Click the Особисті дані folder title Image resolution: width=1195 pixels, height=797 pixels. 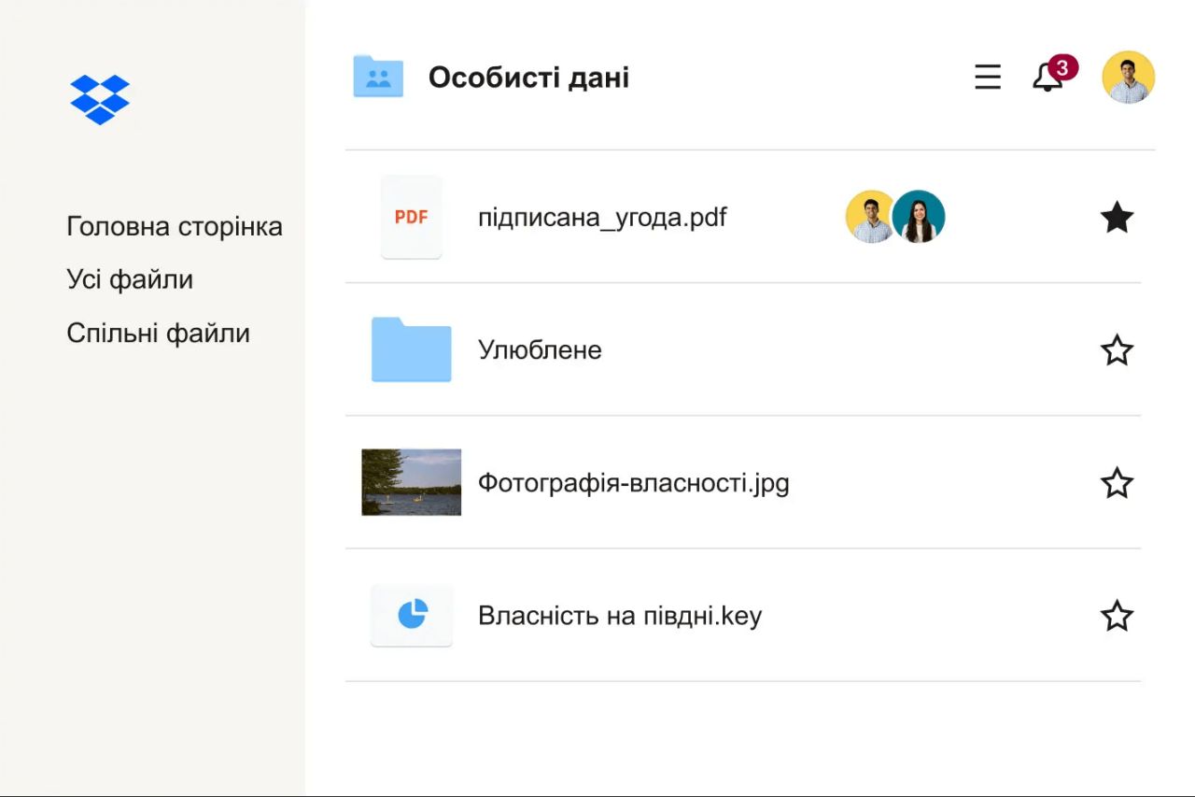click(529, 78)
